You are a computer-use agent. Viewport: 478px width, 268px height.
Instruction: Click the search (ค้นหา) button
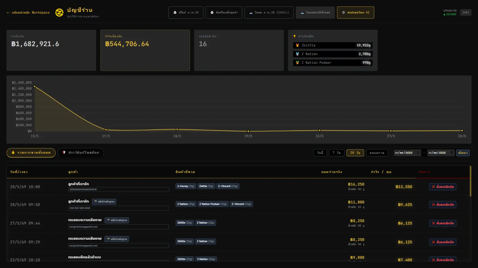463,153
